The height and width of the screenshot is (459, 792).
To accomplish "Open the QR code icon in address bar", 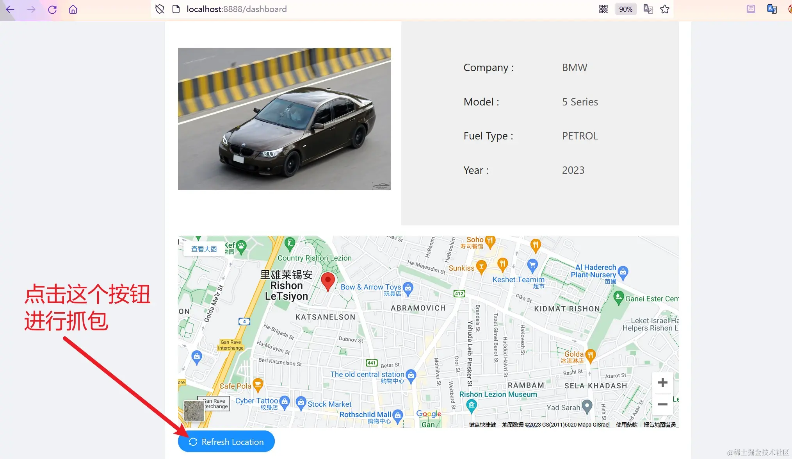I will (603, 9).
